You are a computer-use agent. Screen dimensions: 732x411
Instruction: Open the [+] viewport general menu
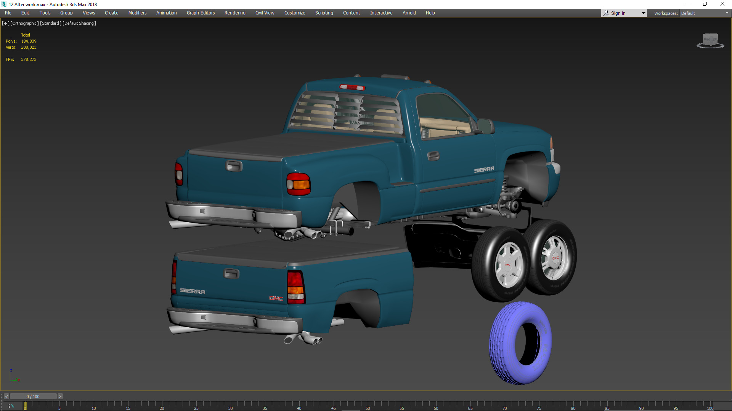5,23
